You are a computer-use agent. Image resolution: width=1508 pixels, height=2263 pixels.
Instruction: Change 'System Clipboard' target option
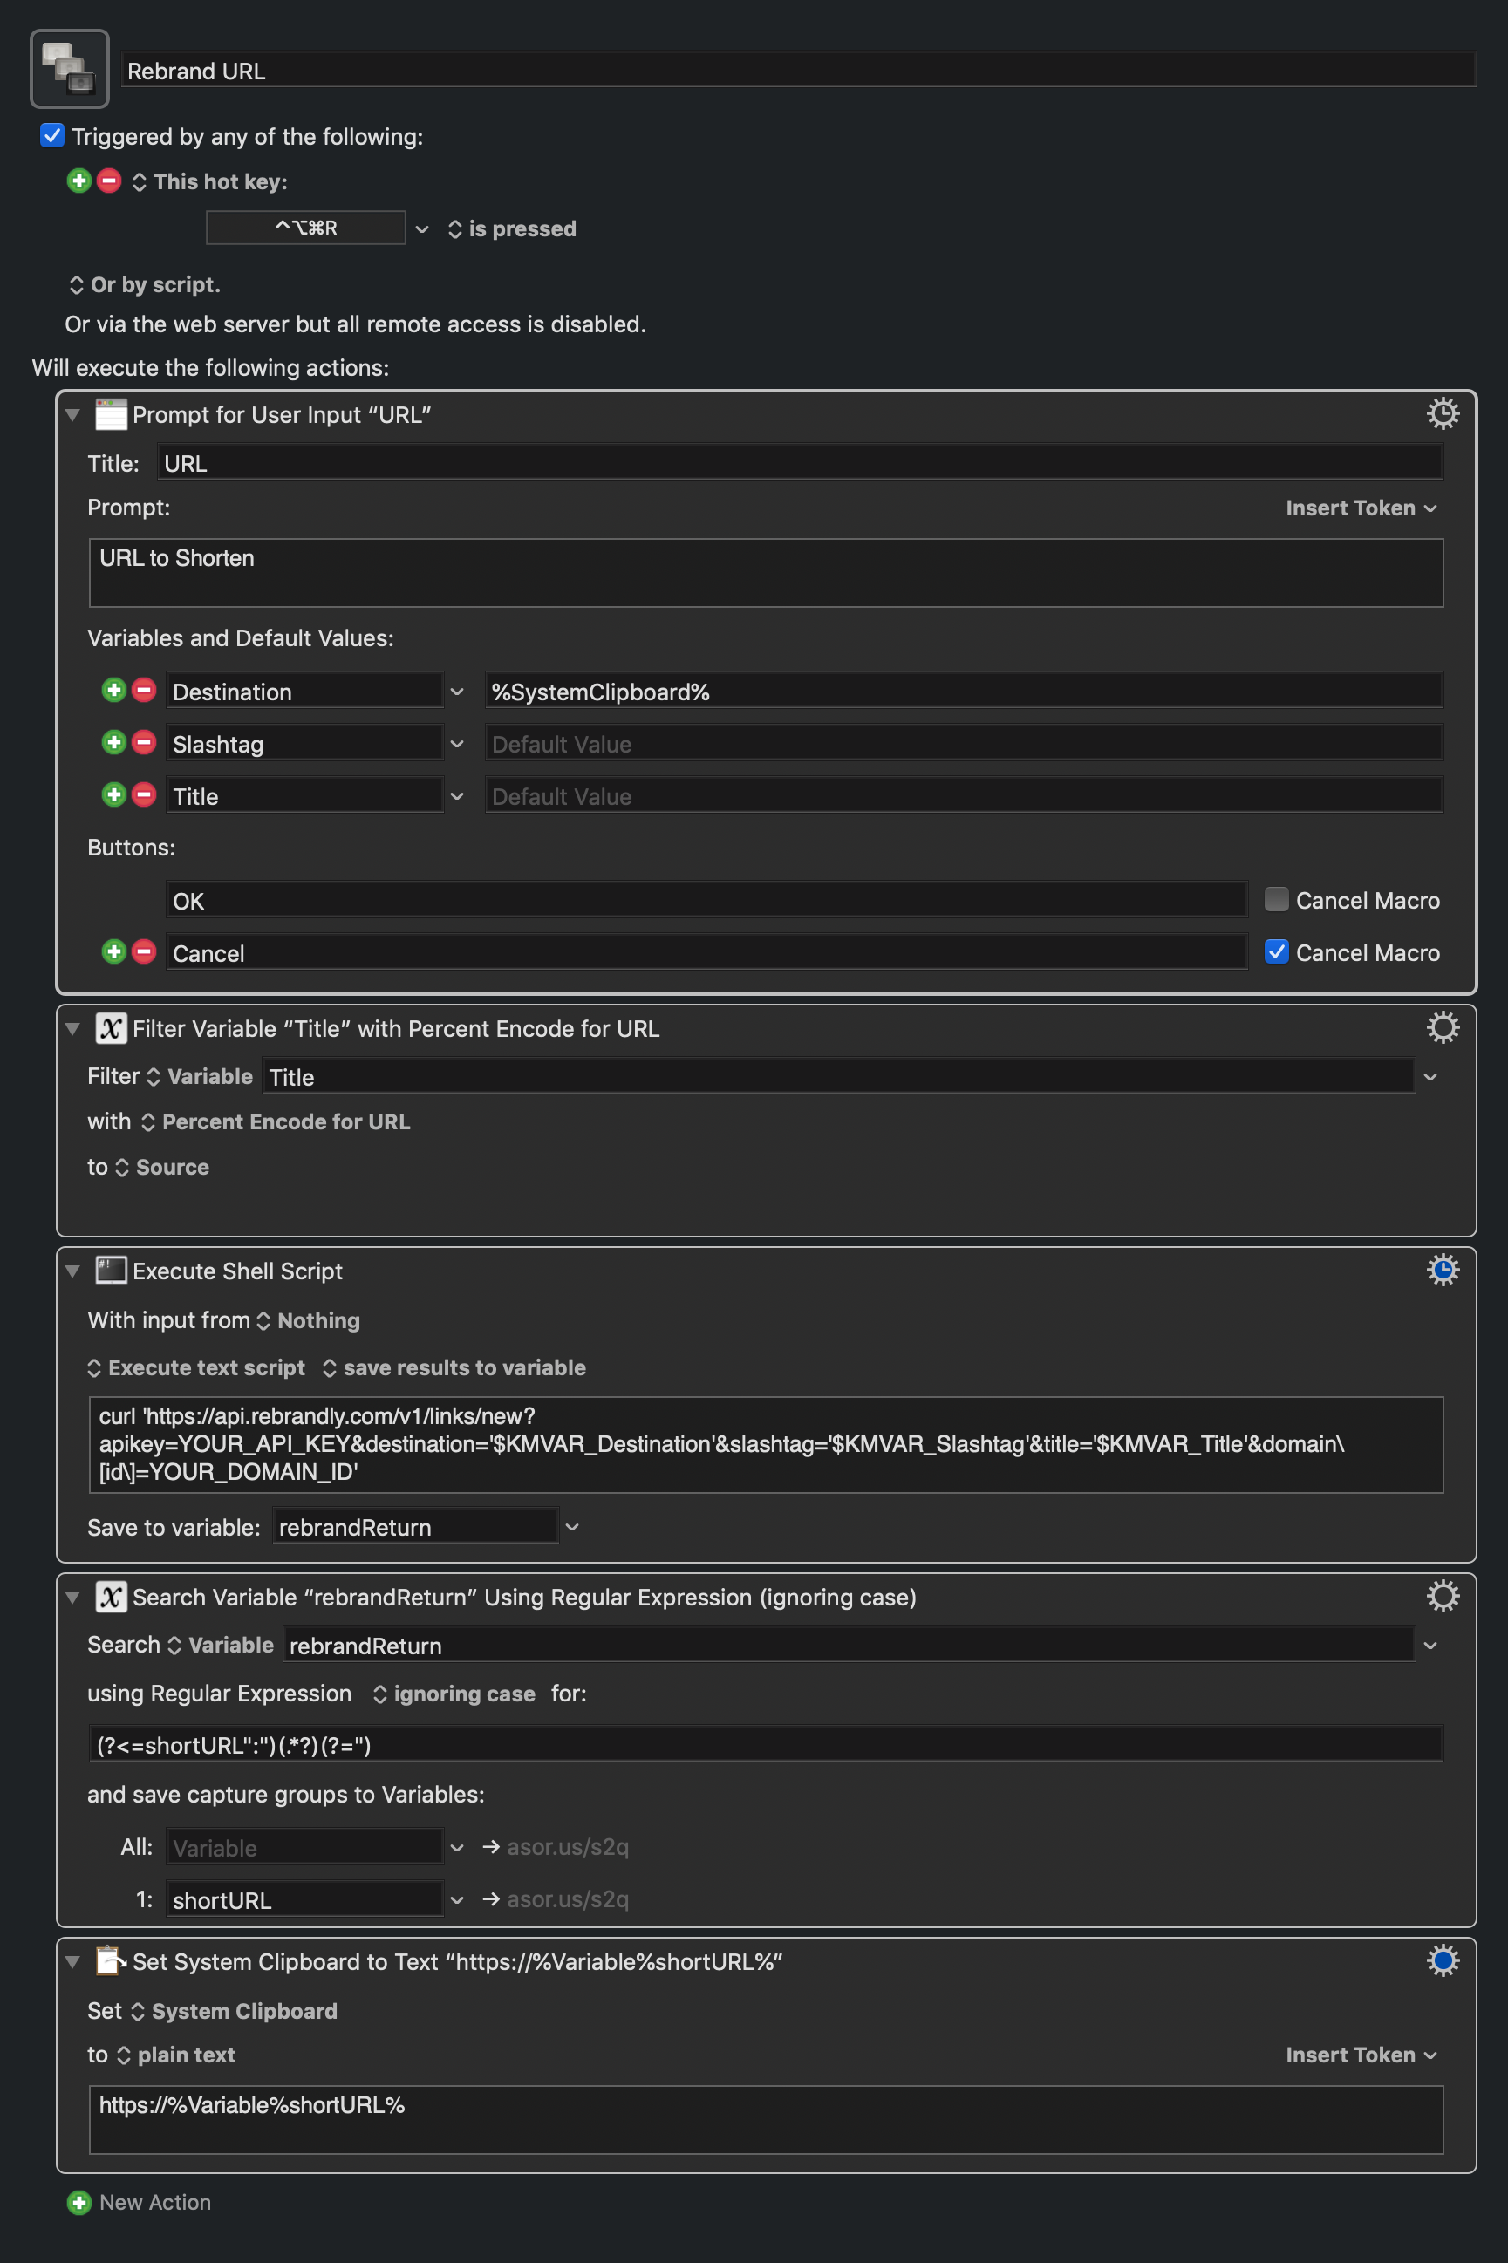point(234,2011)
